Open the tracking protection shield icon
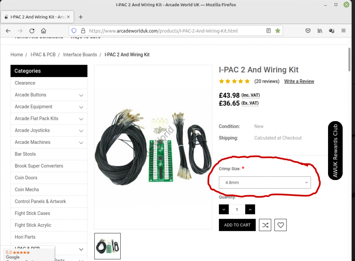Viewport: 355px width, 261px height. pyautogui.click(x=74, y=31)
